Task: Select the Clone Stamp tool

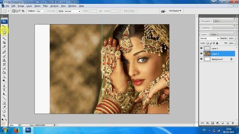Action: [4, 60]
